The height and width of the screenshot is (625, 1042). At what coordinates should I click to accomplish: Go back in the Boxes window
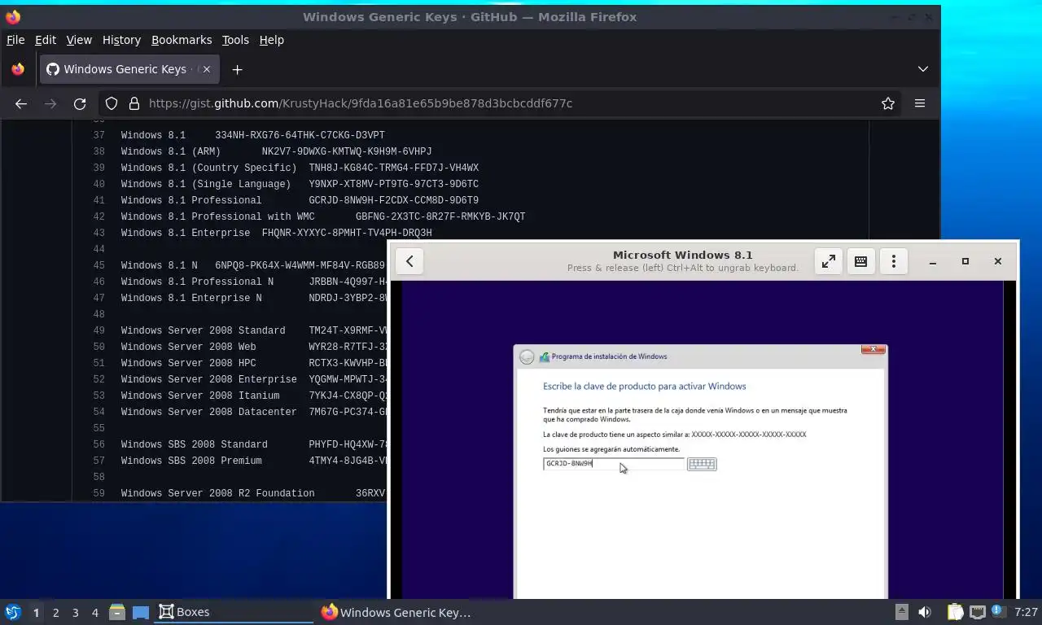click(409, 261)
